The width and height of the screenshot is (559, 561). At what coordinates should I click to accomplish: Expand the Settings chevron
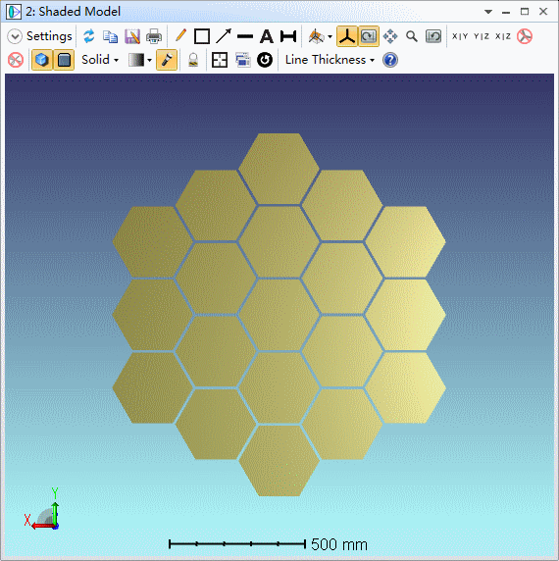(15, 36)
